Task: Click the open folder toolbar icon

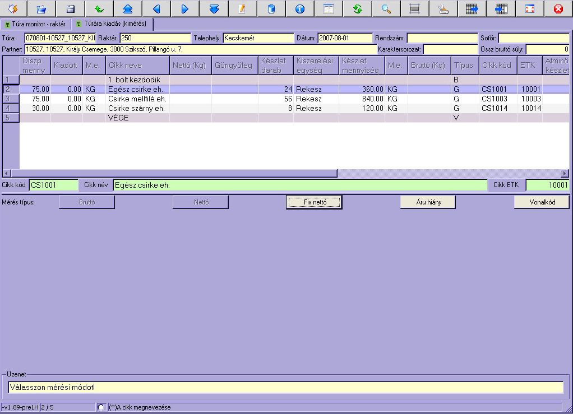Action: (41, 9)
